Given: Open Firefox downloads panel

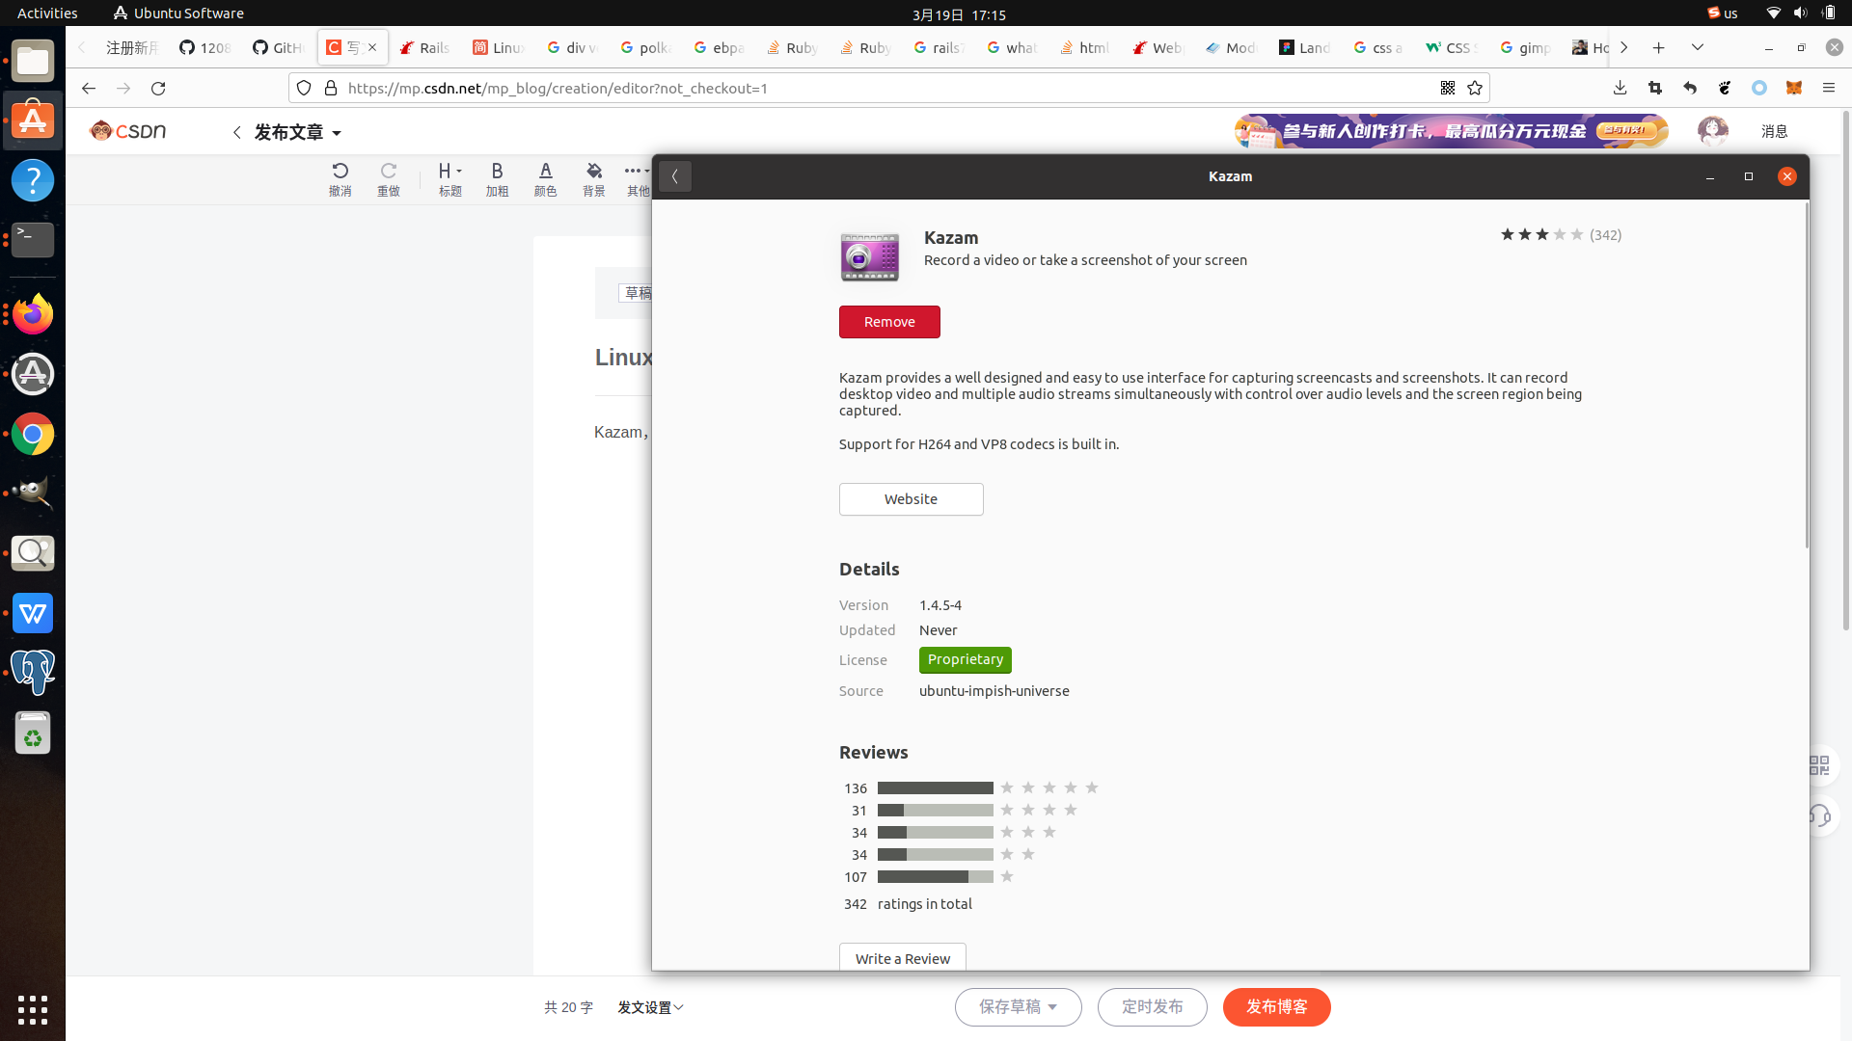Looking at the screenshot, I should pyautogui.click(x=1620, y=88).
